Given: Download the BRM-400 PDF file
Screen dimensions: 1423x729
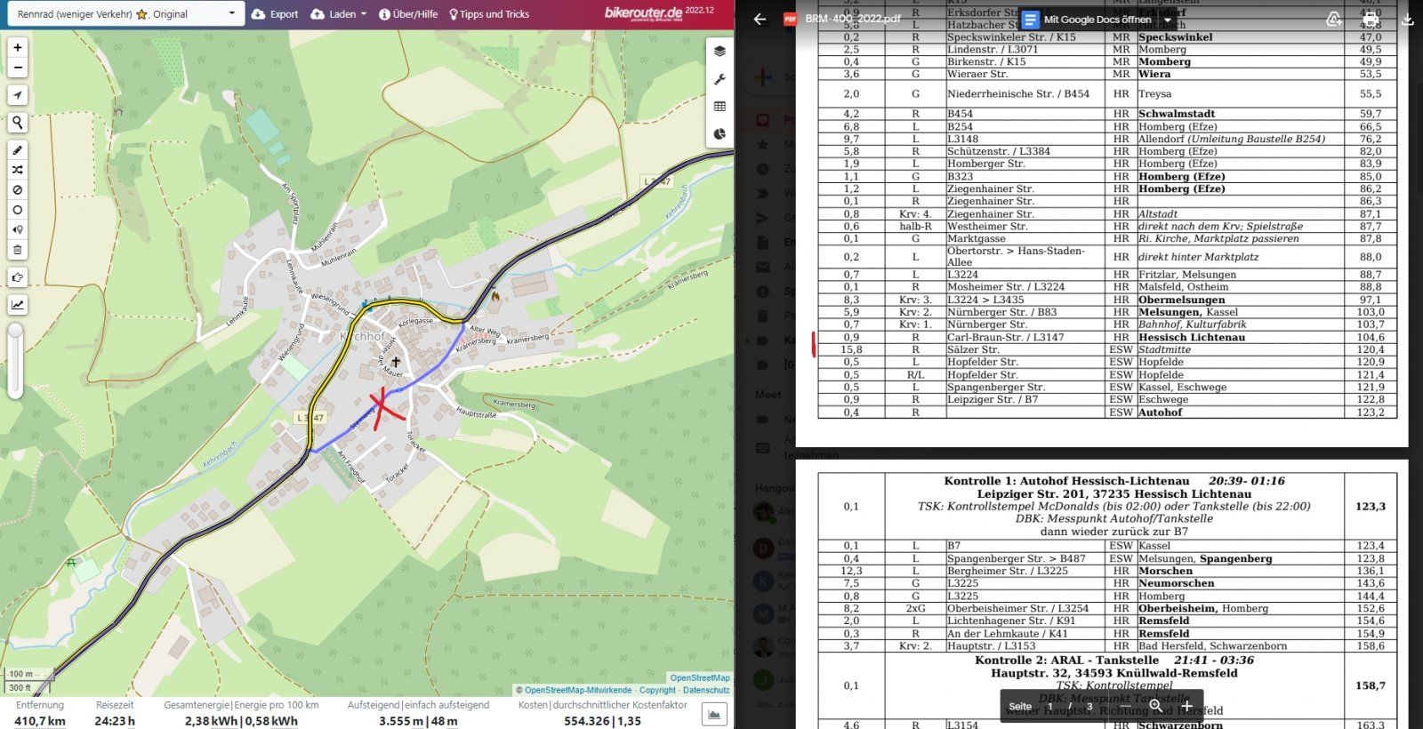Looking at the screenshot, I should click(x=1407, y=19).
